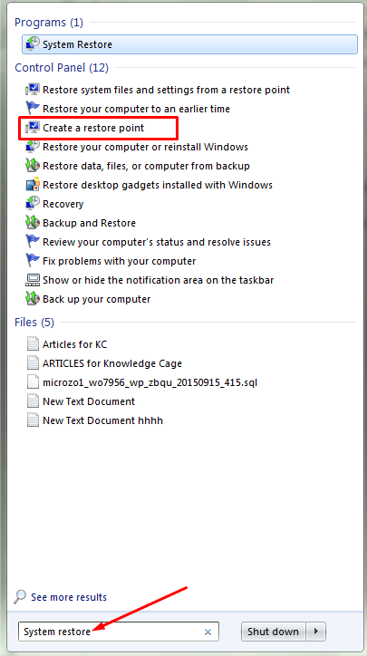Image resolution: width=367 pixels, height=656 pixels.
Task: Click the magnifier icon by See more results
Action: (21, 597)
